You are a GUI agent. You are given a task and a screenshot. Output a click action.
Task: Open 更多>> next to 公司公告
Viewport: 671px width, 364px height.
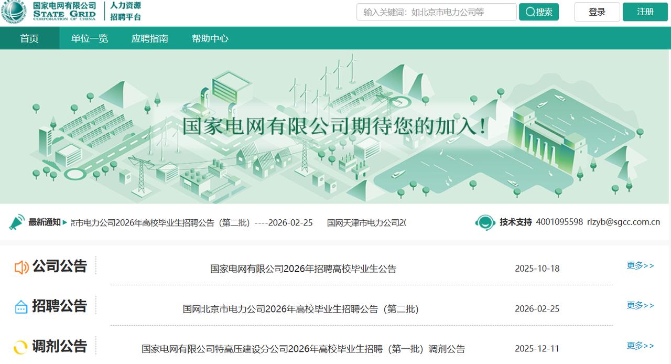(639, 266)
